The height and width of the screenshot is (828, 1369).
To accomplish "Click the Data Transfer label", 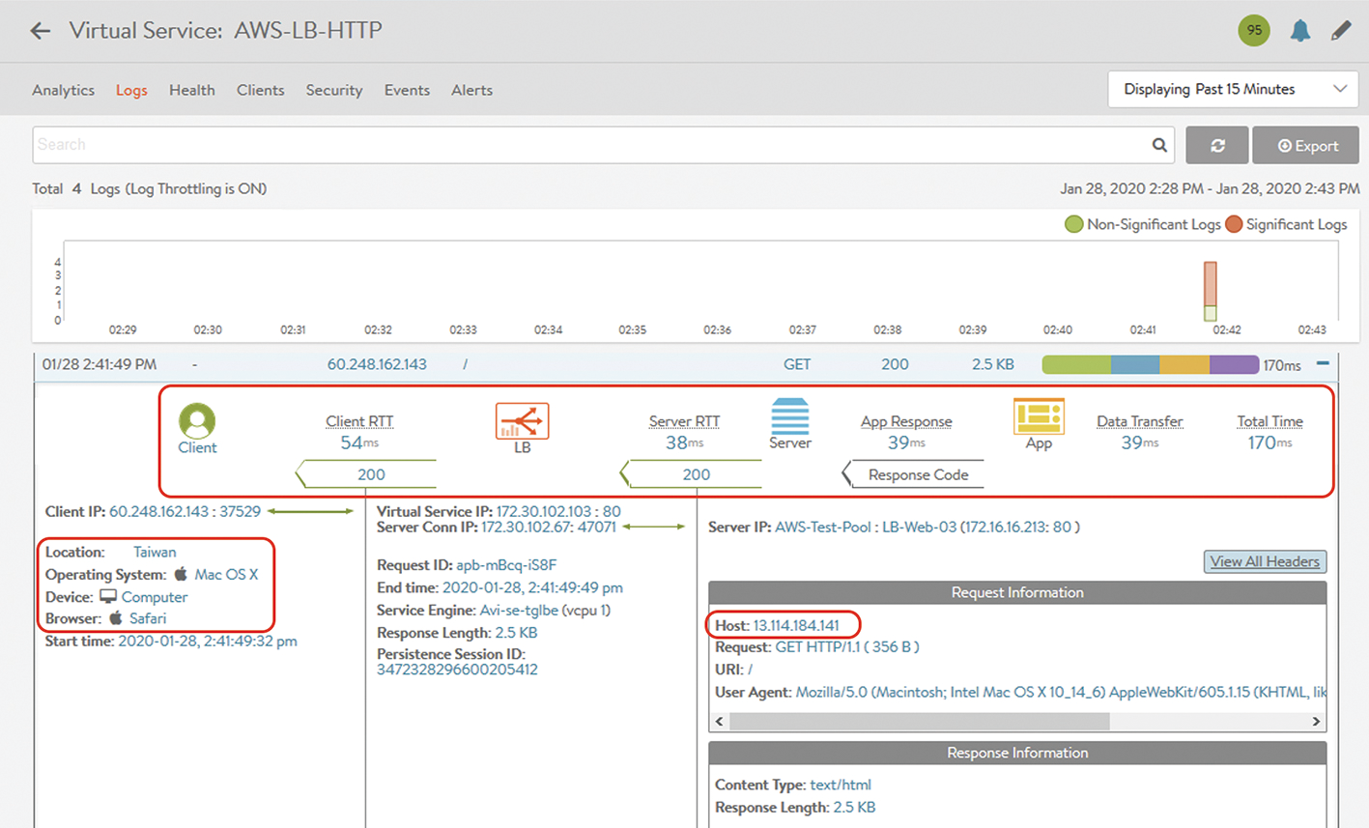I will 1139,421.
